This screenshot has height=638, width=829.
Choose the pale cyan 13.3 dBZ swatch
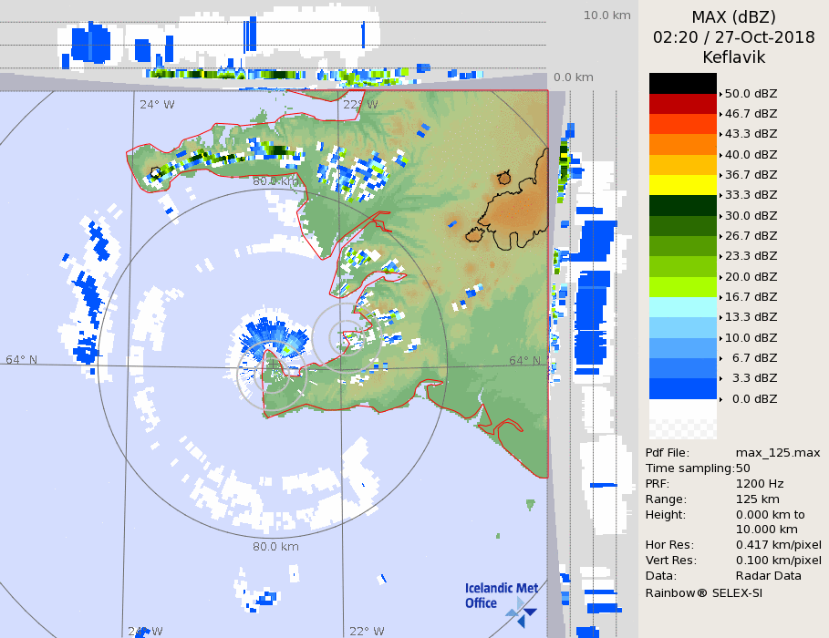(683, 307)
